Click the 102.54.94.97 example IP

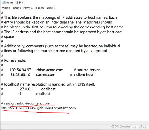[x=20, y=70]
